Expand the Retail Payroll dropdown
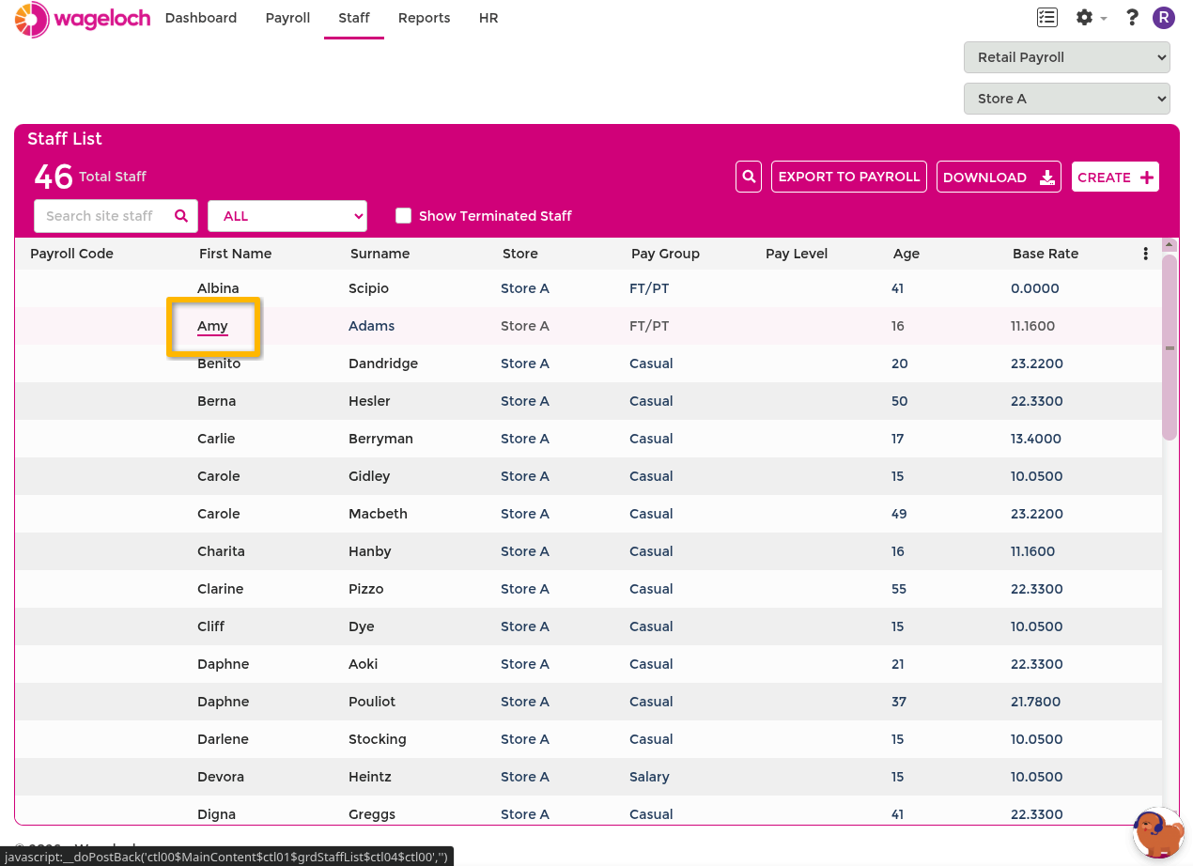The image size is (1193, 866). point(1067,57)
